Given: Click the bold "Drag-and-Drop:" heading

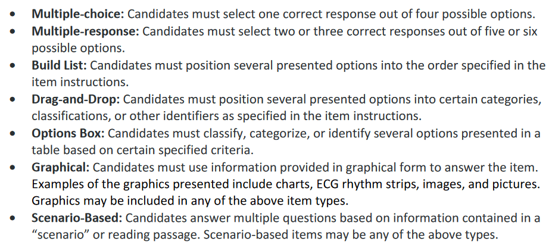Looking at the screenshot, I should point(76,99).
